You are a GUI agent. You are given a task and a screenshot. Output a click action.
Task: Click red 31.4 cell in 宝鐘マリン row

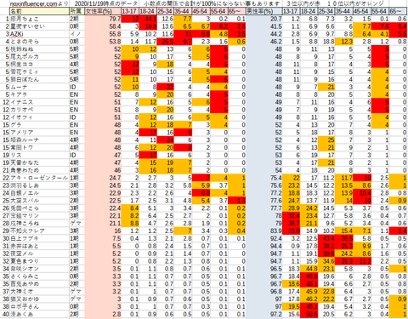(x=292, y=216)
